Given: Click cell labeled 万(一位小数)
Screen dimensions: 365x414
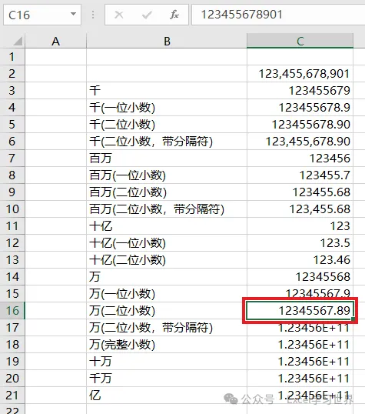Looking at the screenshot, I should 167,293.
